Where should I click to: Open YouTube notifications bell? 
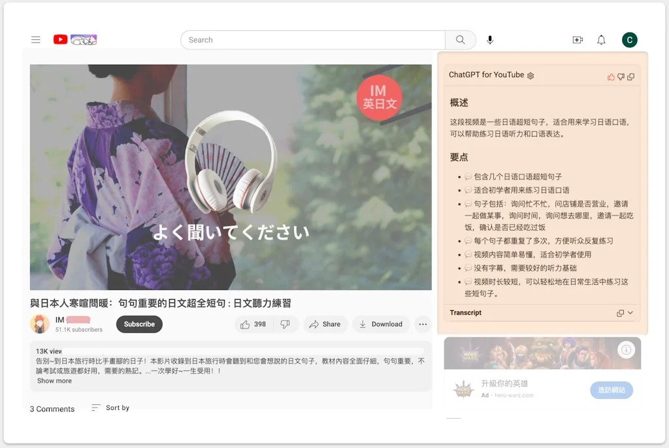click(601, 40)
